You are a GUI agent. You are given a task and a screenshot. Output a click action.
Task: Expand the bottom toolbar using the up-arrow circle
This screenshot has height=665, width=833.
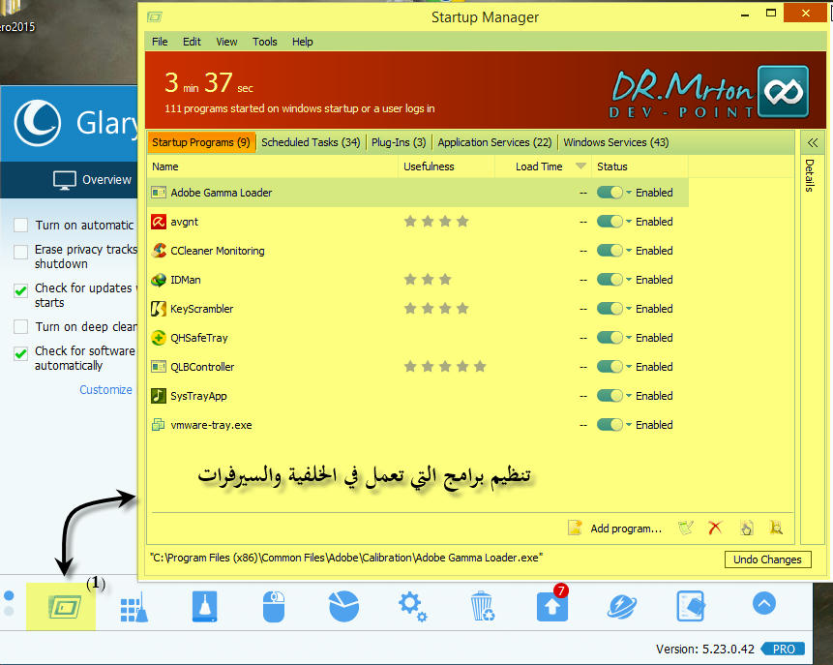point(763,604)
